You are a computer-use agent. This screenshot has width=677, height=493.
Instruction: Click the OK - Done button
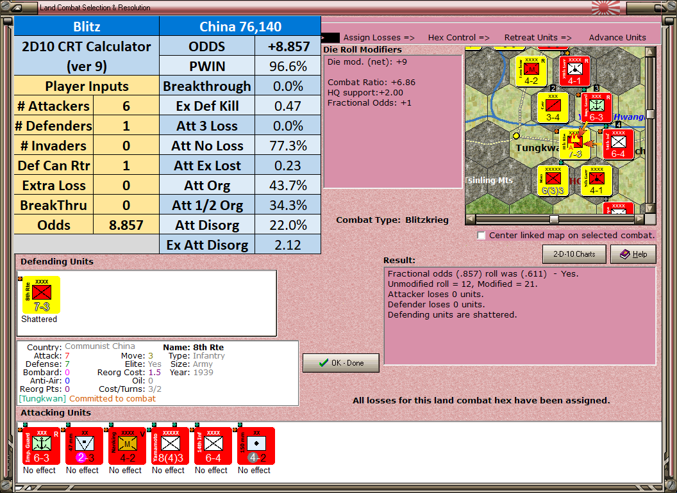(x=341, y=363)
